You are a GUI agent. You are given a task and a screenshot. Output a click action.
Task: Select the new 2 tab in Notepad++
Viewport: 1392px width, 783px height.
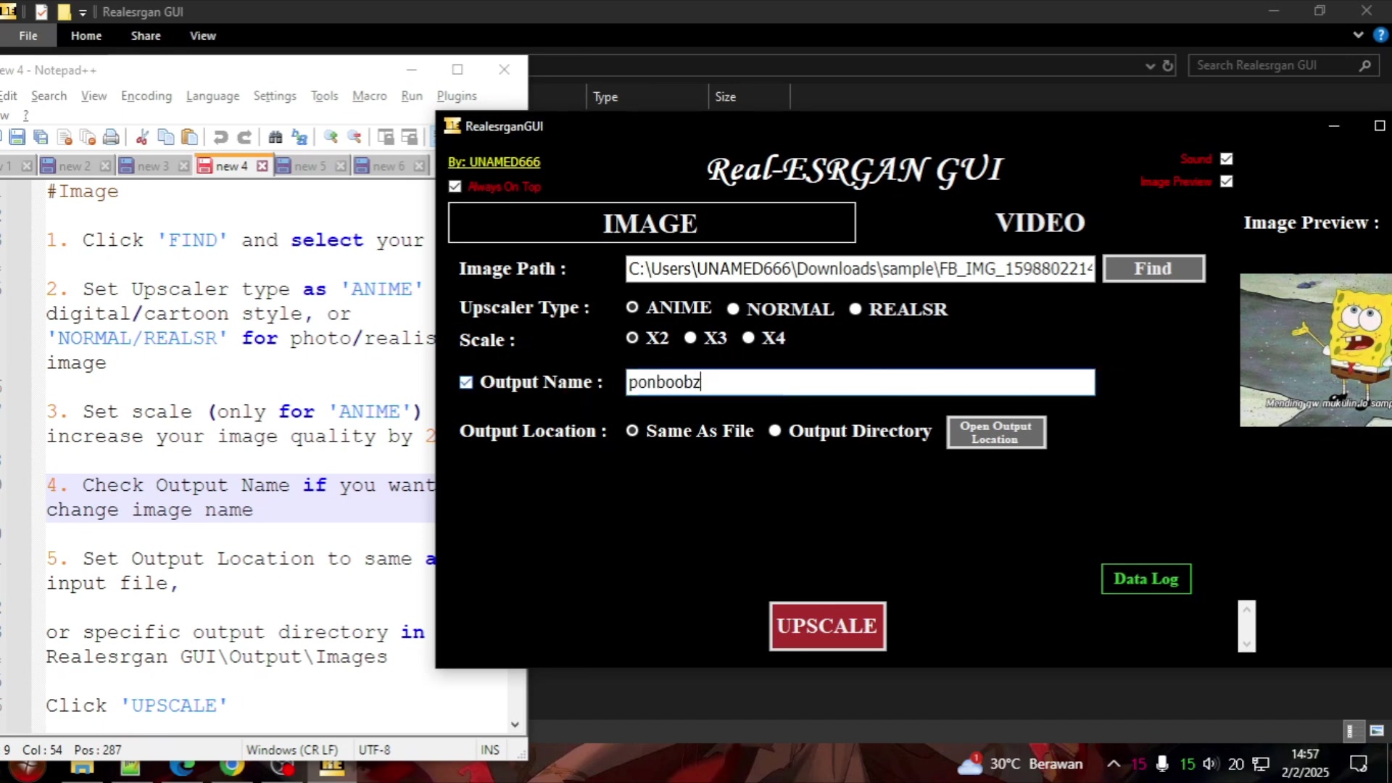coord(74,165)
